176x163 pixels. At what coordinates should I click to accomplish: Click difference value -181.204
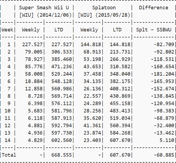pyautogui.click(x=163, y=74)
